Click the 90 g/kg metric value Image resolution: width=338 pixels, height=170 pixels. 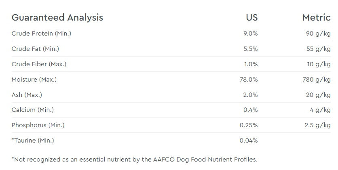pyautogui.click(x=318, y=34)
